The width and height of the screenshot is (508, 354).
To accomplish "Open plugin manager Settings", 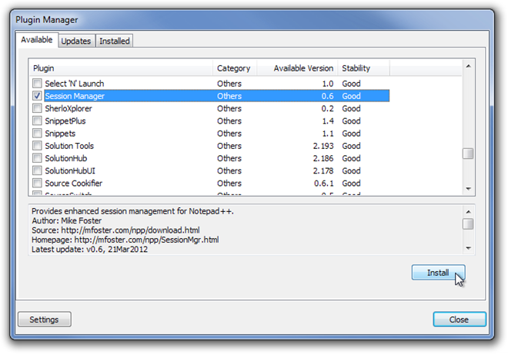I will (x=45, y=319).
